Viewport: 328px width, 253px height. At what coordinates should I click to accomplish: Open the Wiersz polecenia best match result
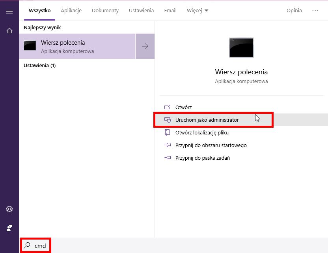coord(77,46)
